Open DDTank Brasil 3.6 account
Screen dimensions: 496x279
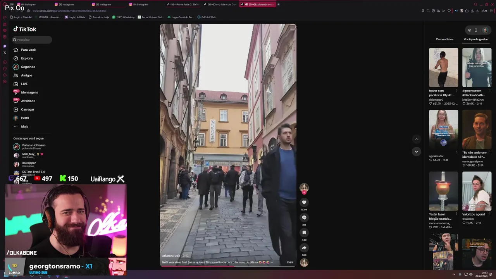coord(29,173)
